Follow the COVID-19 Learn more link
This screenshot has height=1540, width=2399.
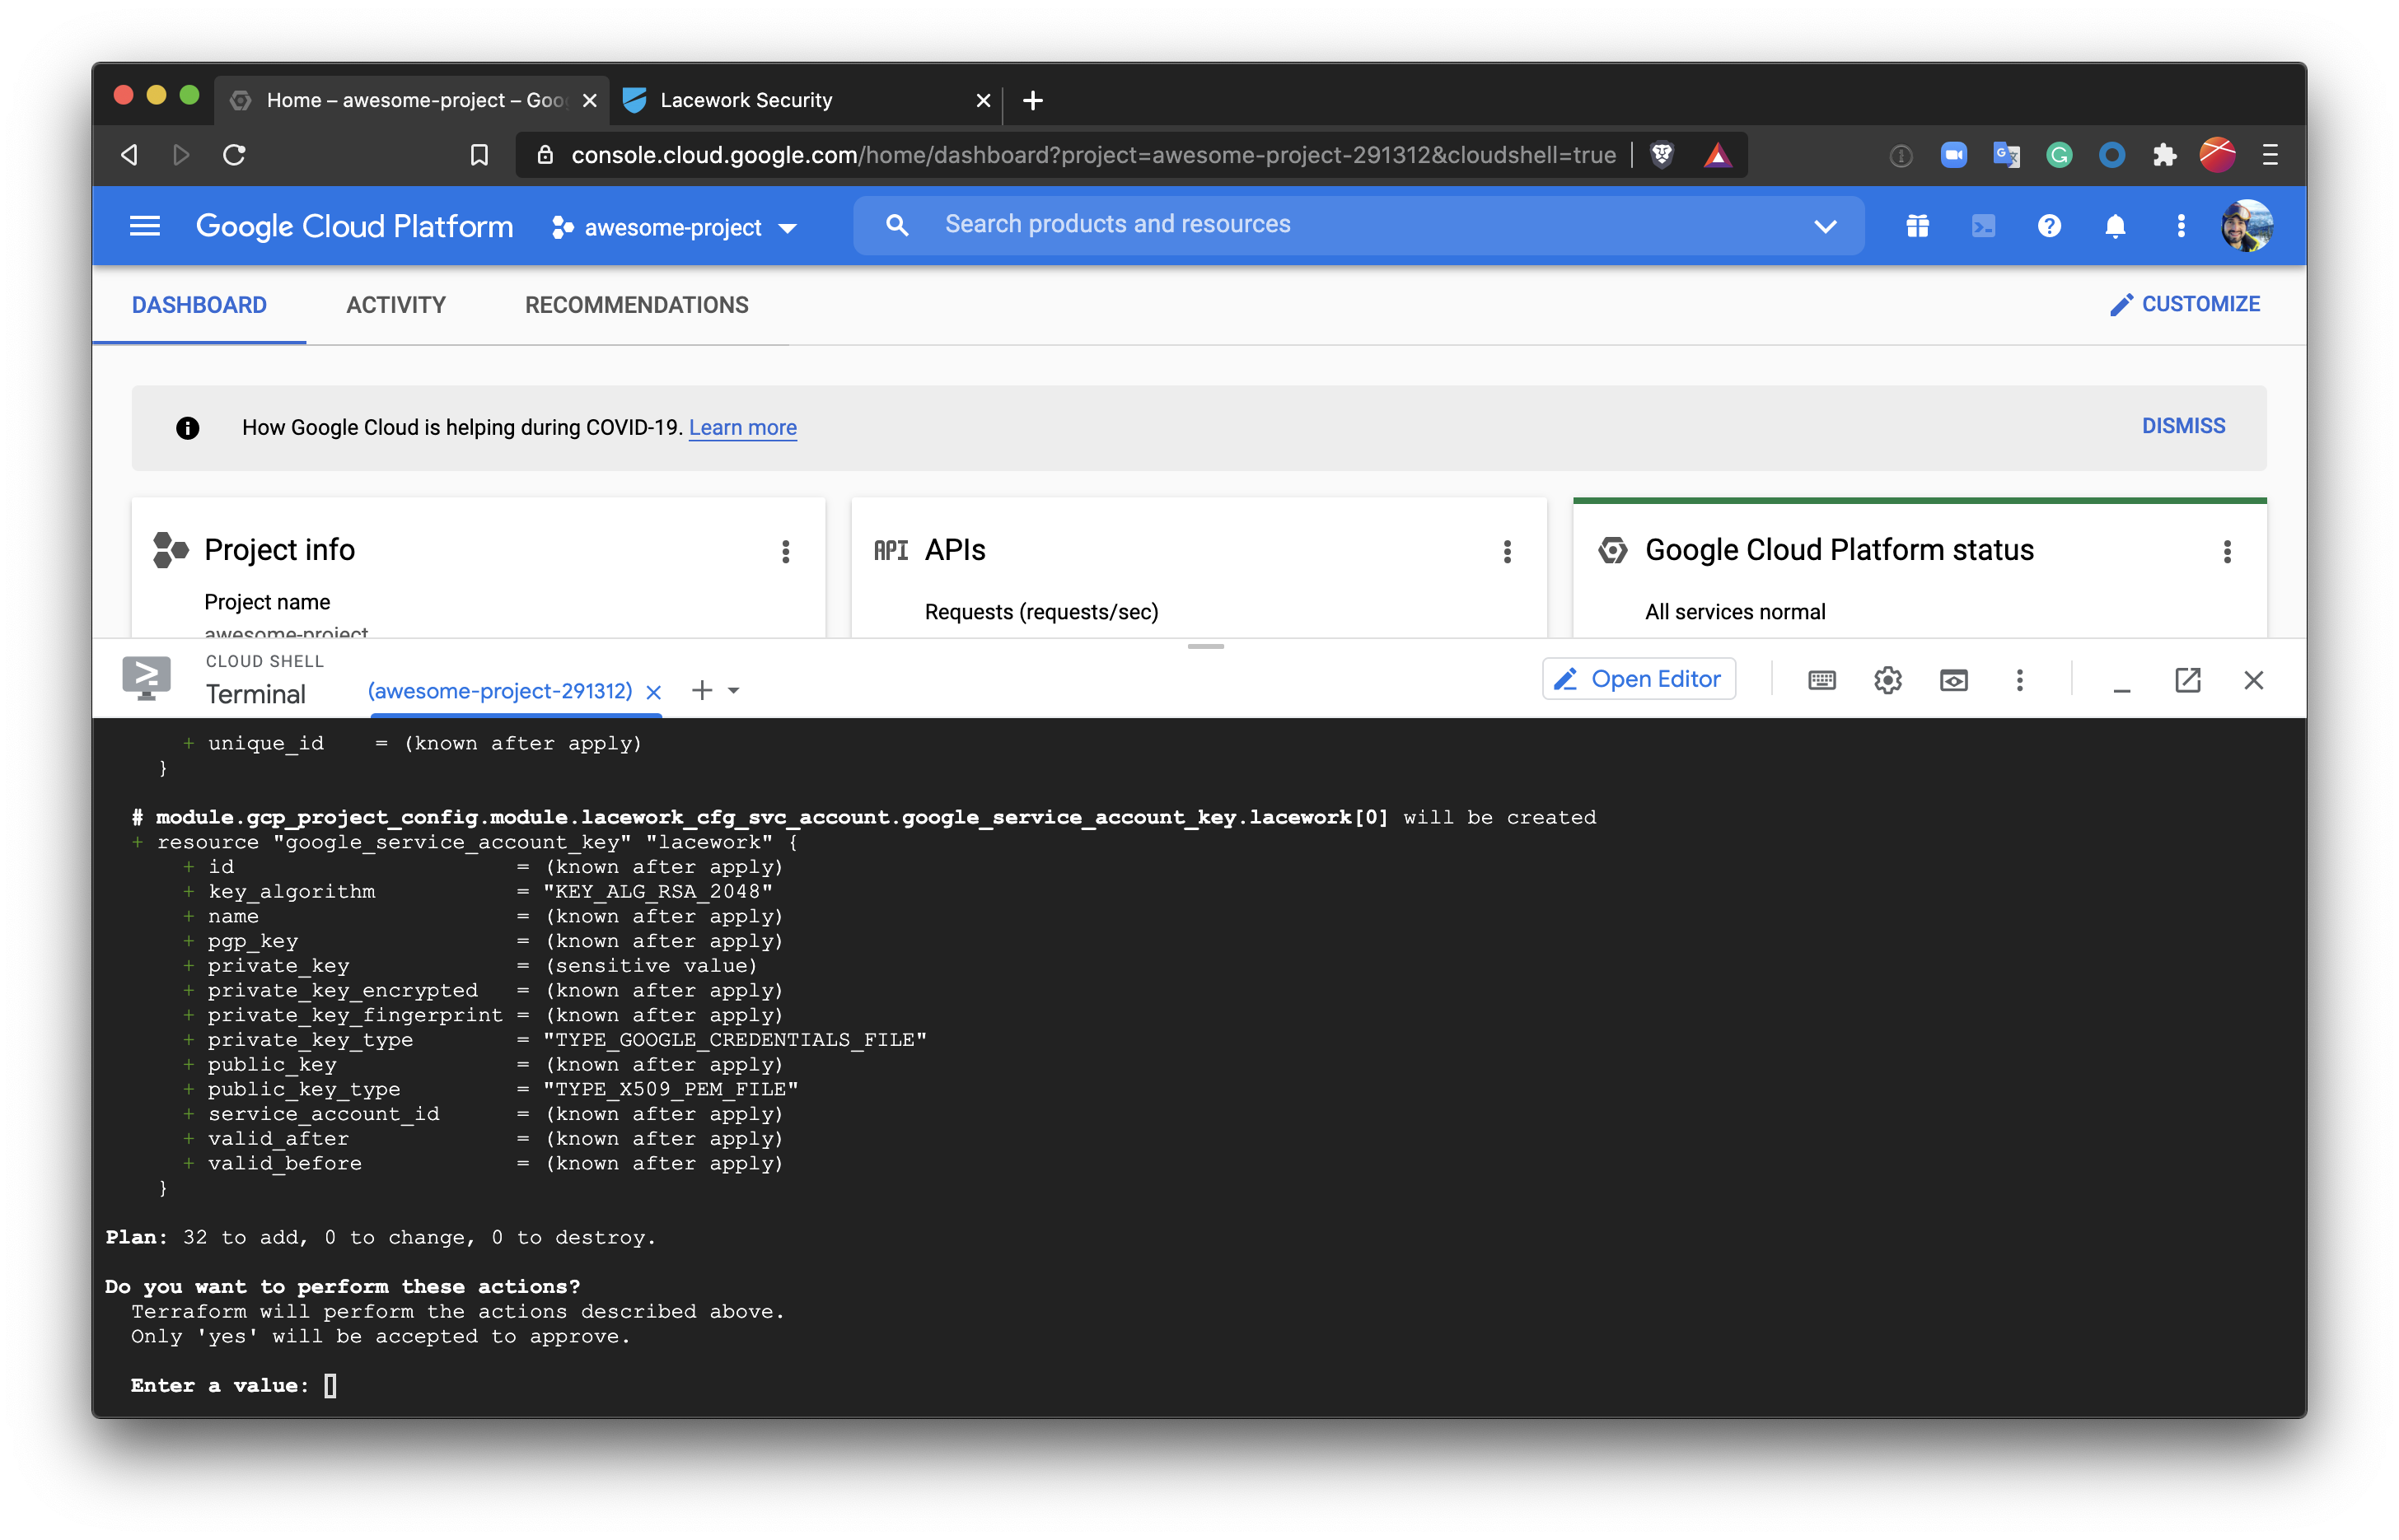pos(742,428)
